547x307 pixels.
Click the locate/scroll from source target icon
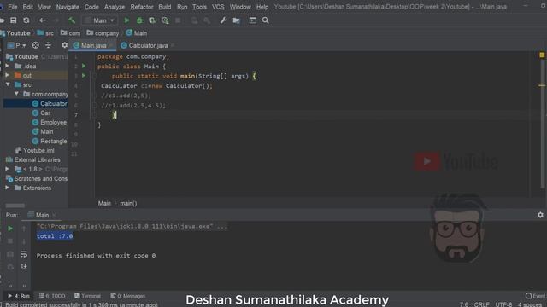coord(36,45)
